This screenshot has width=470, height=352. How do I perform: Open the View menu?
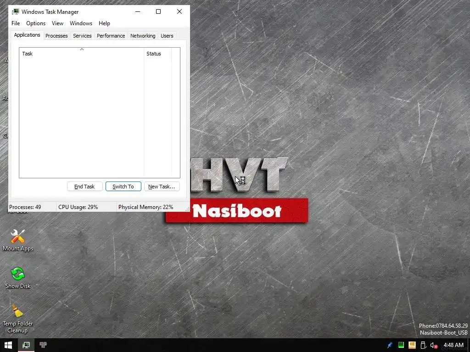coord(57,23)
